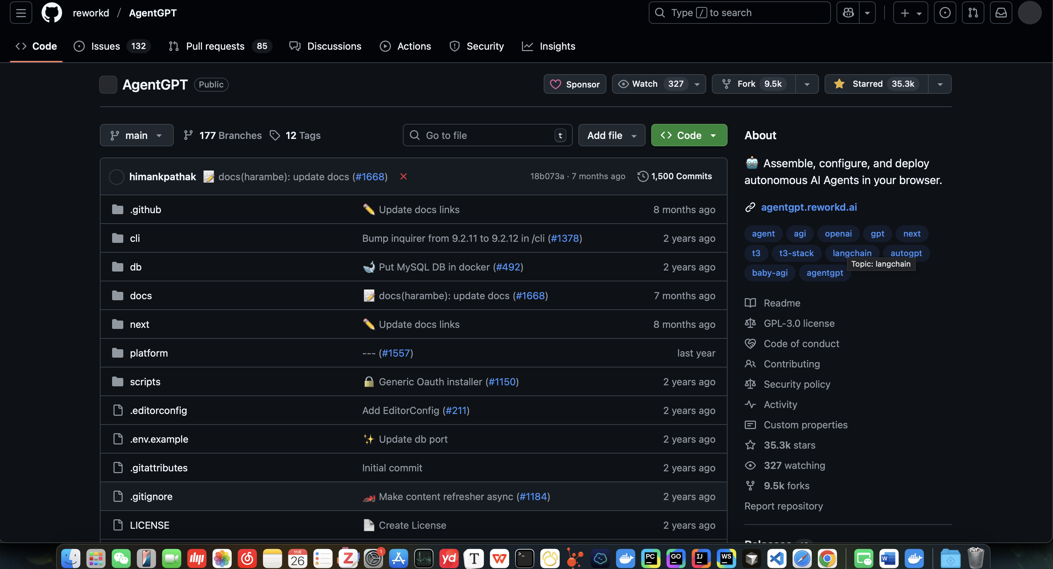Click the Sponsor heart button

coord(575,84)
